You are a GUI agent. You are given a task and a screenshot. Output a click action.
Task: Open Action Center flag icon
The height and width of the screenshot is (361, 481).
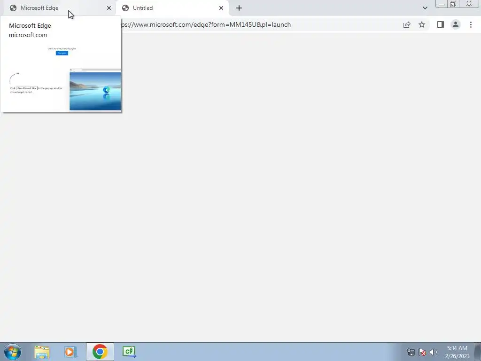(x=422, y=352)
